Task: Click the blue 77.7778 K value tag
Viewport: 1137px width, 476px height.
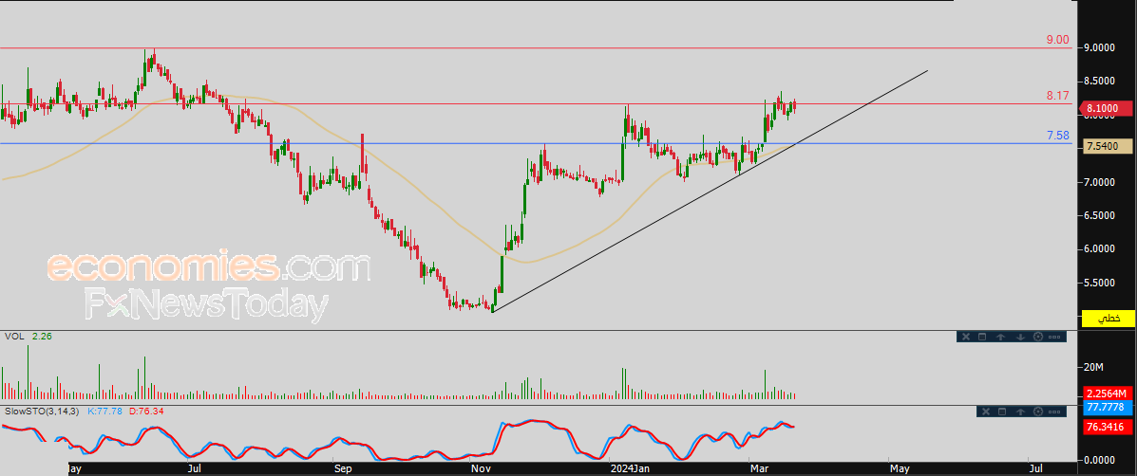Action: (x=1108, y=408)
